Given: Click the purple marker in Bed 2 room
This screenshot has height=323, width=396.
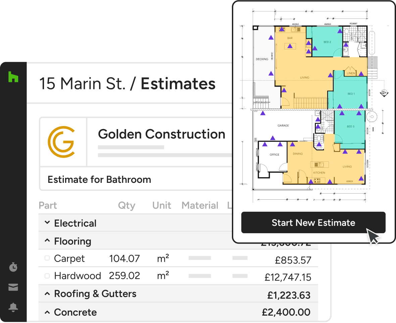Looking at the screenshot, I should click(315, 48).
